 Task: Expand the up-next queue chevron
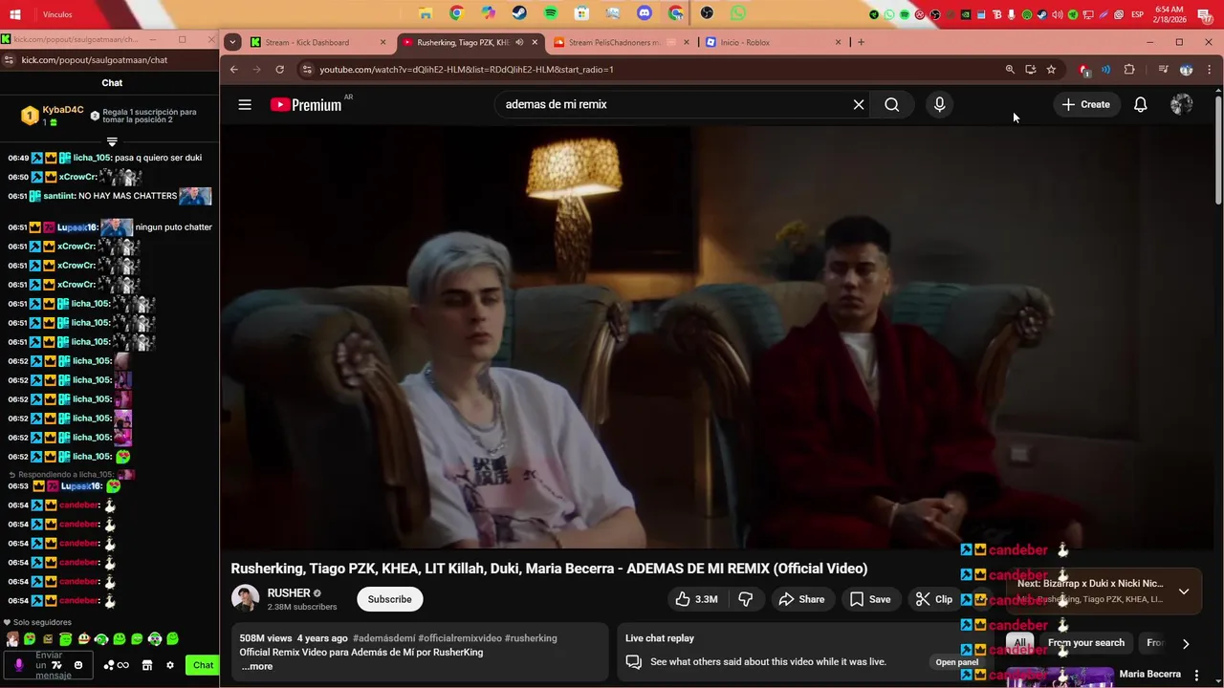point(1184,591)
